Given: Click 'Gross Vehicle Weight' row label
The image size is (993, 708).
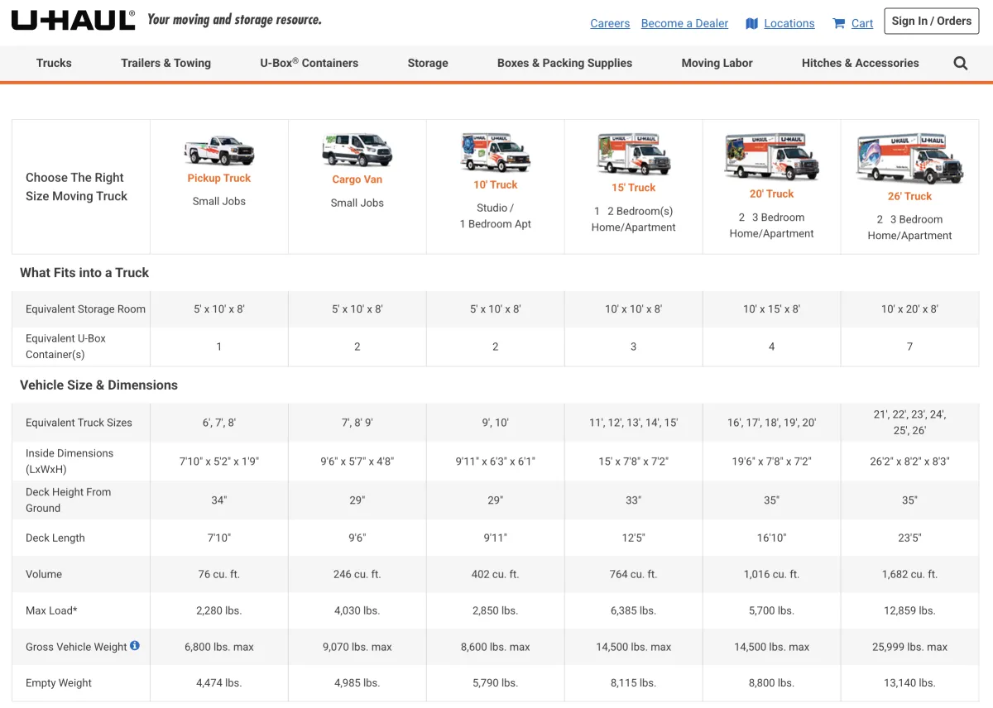Looking at the screenshot, I should pyautogui.click(x=76, y=647).
